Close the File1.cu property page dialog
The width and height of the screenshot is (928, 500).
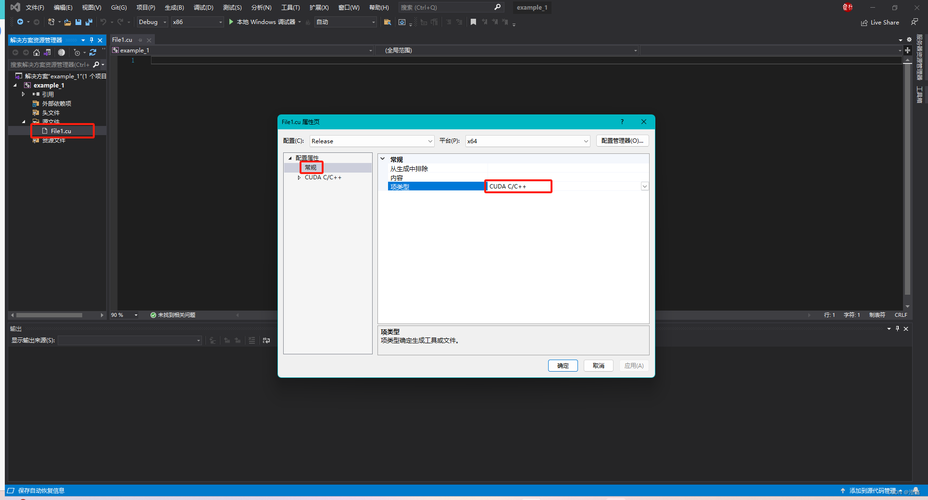coord(644,122)
